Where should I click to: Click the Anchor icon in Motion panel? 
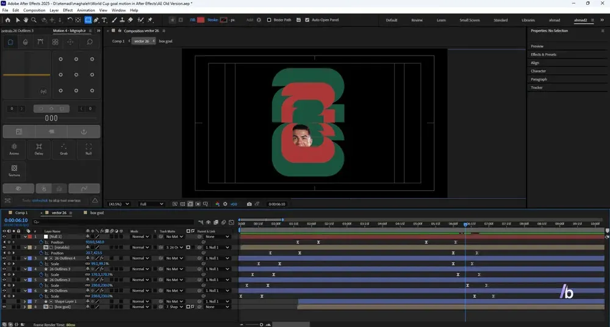[84, 132]
